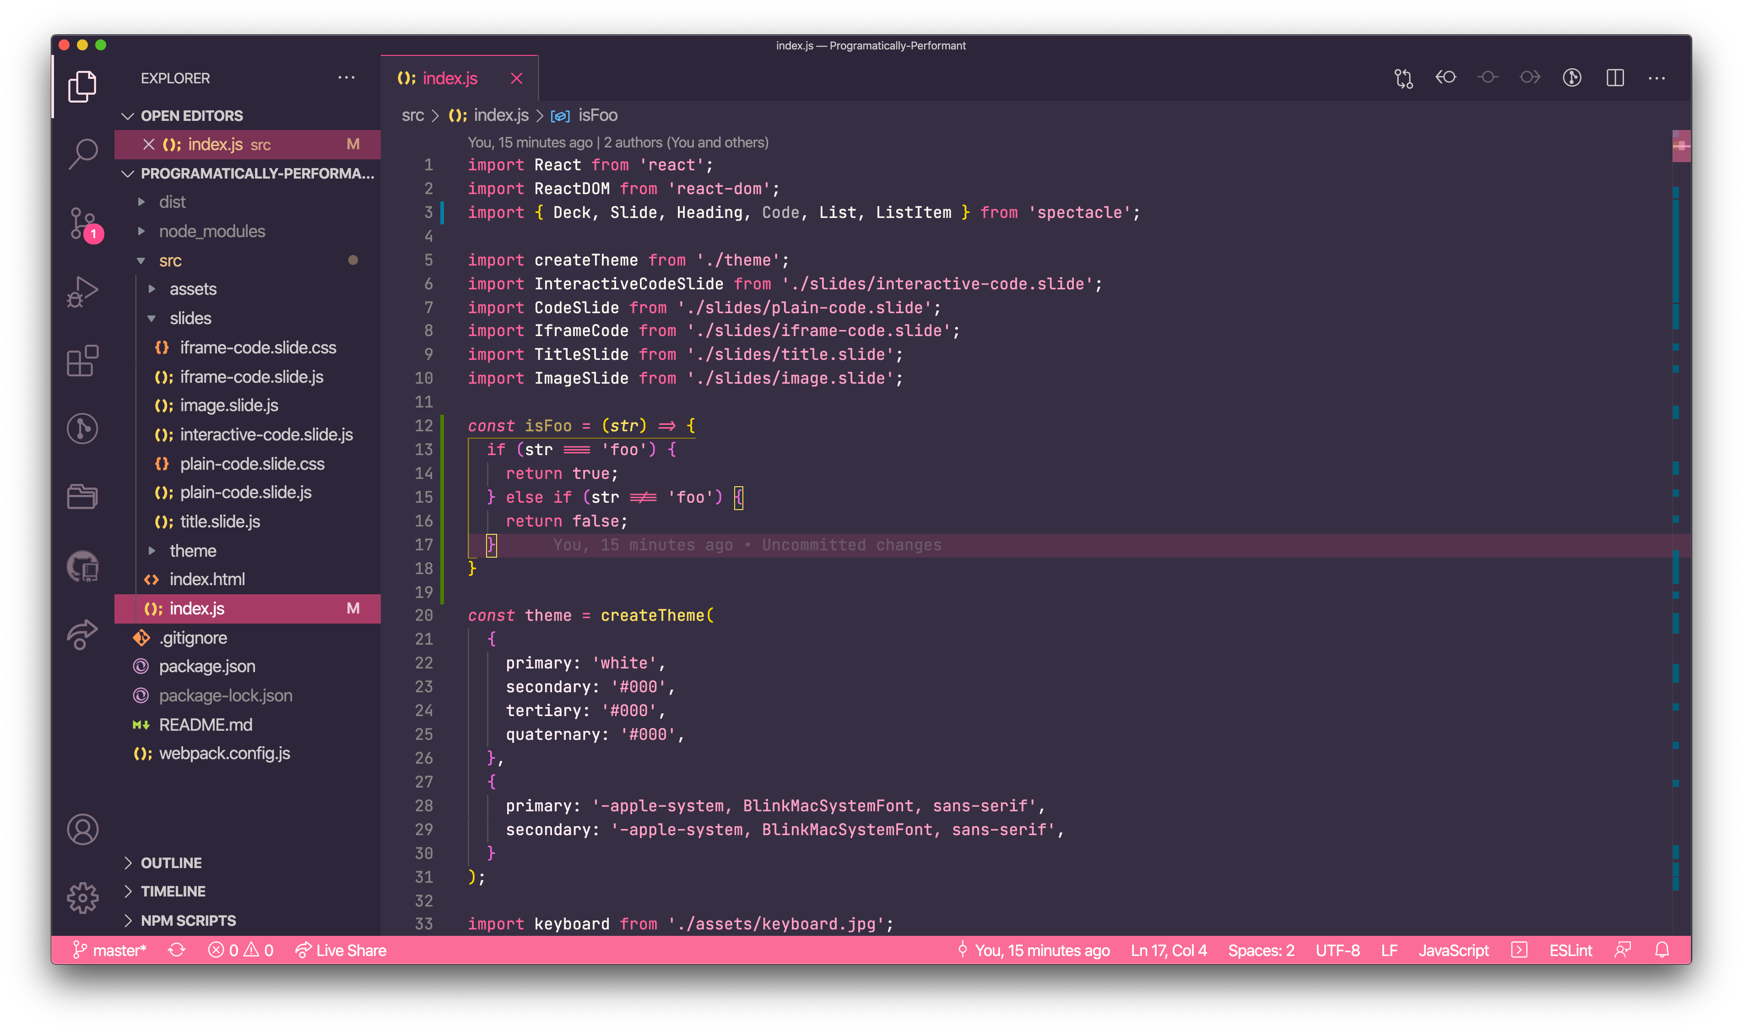Viewport: 1743px width, 1032px height.
Task: Click the Compare Changes icon in editor toolbar
Action: tap(1403, 78)
